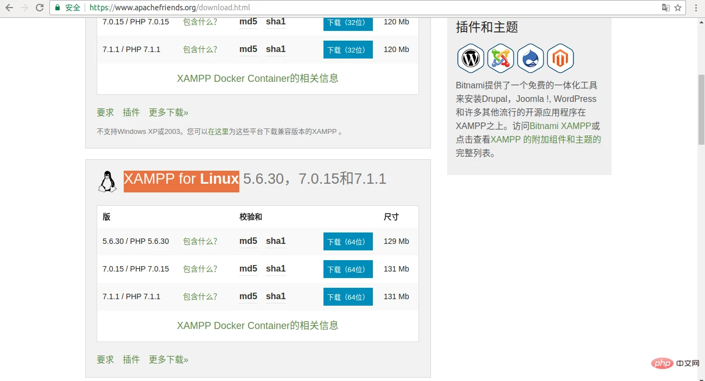Download Linux 5.6.30 64-bit version
705x381 pixels.
(348, 242)
